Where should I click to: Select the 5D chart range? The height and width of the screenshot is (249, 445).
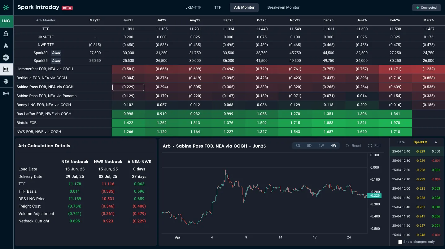(x=309, y=146)
